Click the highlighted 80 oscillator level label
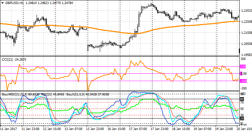 [242, 99]
